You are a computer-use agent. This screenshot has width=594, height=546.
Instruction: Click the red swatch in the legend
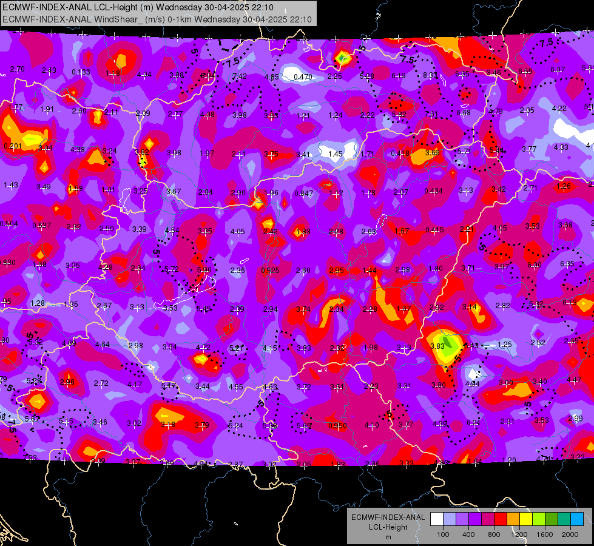coord(501,519)
